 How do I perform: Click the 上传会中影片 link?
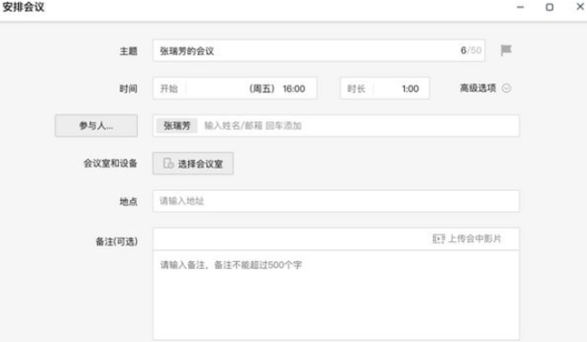tap(474, 238)
